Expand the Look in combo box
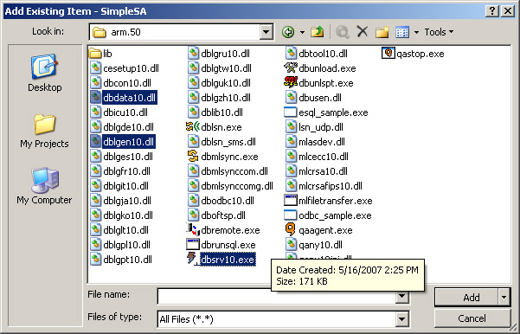 coord(266,32)
